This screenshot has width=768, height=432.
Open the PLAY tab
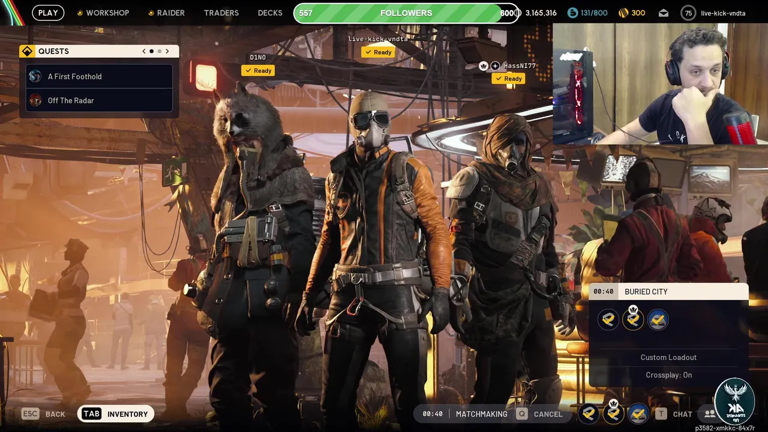pos(48,13)
